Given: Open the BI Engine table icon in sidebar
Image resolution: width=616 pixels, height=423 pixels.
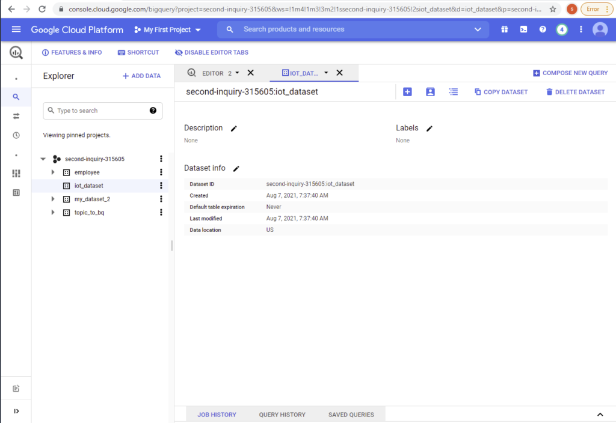Looking at the screenshot, I should click(x=16, y=193).
